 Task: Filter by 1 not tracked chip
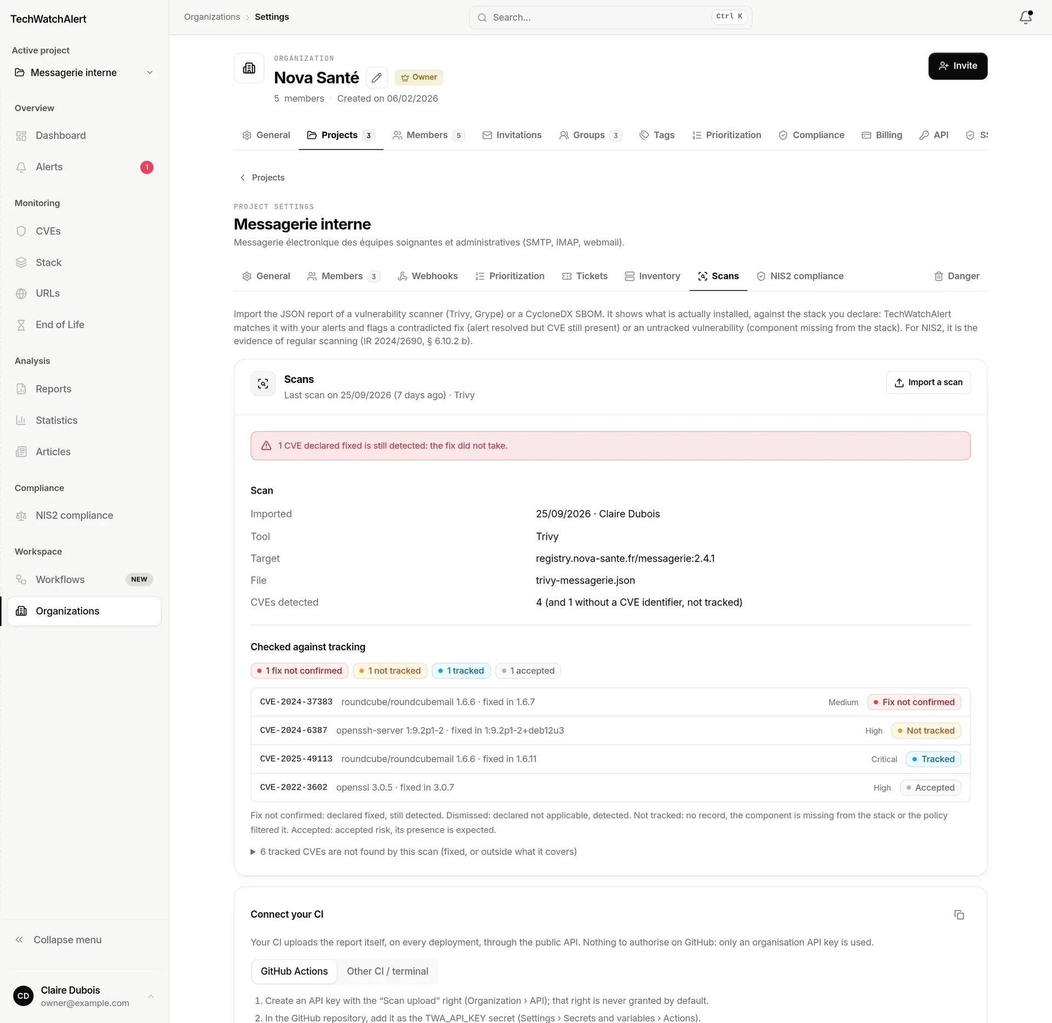[x=390, y=671]
